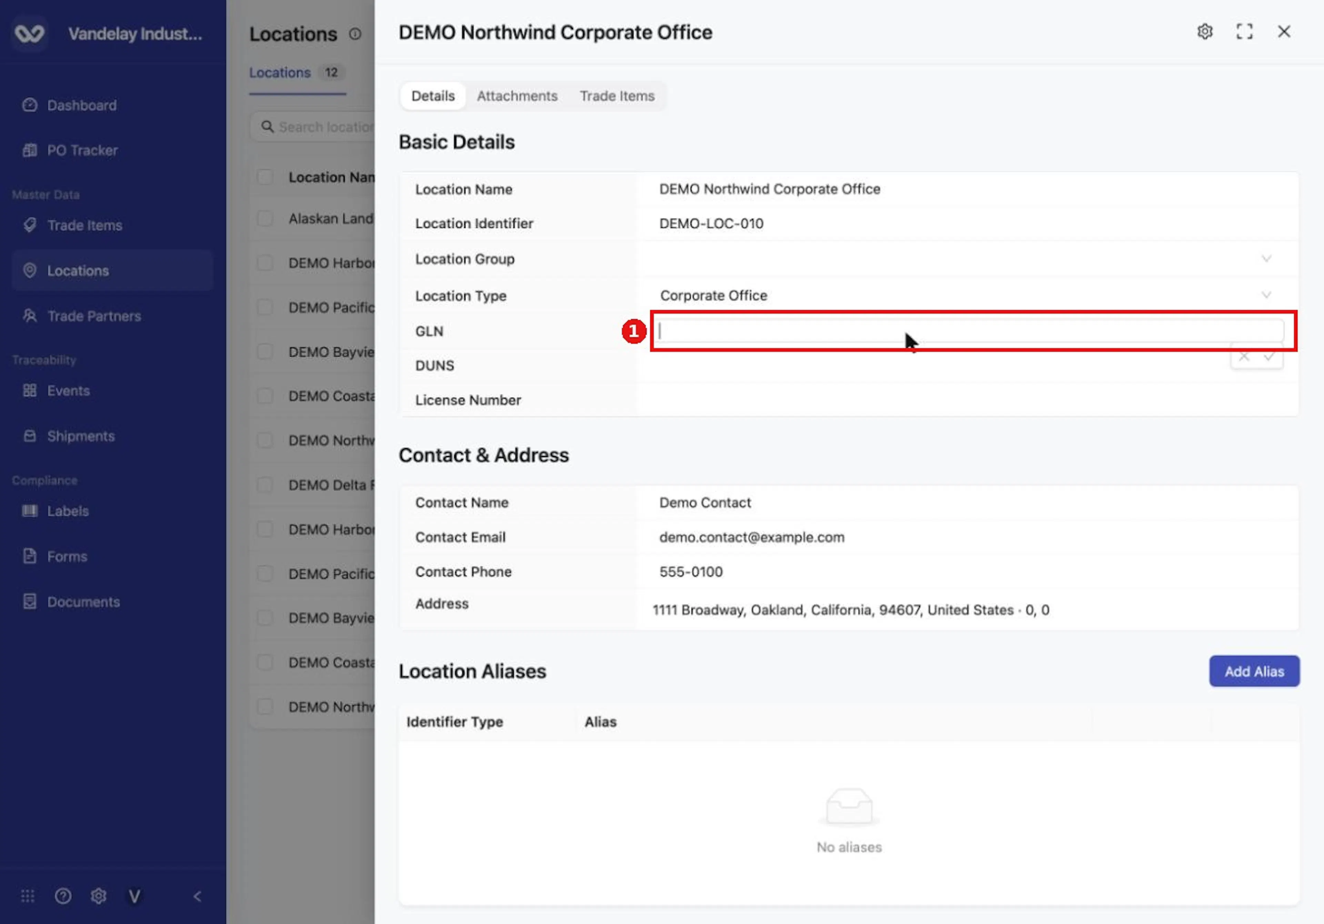Open the apps grid icon at sidebar bottom
This screenshot has width=1324, height=924.
pos(28,896)
